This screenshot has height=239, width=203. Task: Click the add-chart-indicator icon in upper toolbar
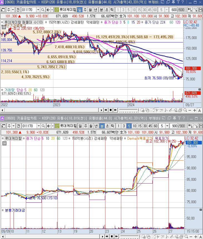pyautogui.click(x=190, y=10)
